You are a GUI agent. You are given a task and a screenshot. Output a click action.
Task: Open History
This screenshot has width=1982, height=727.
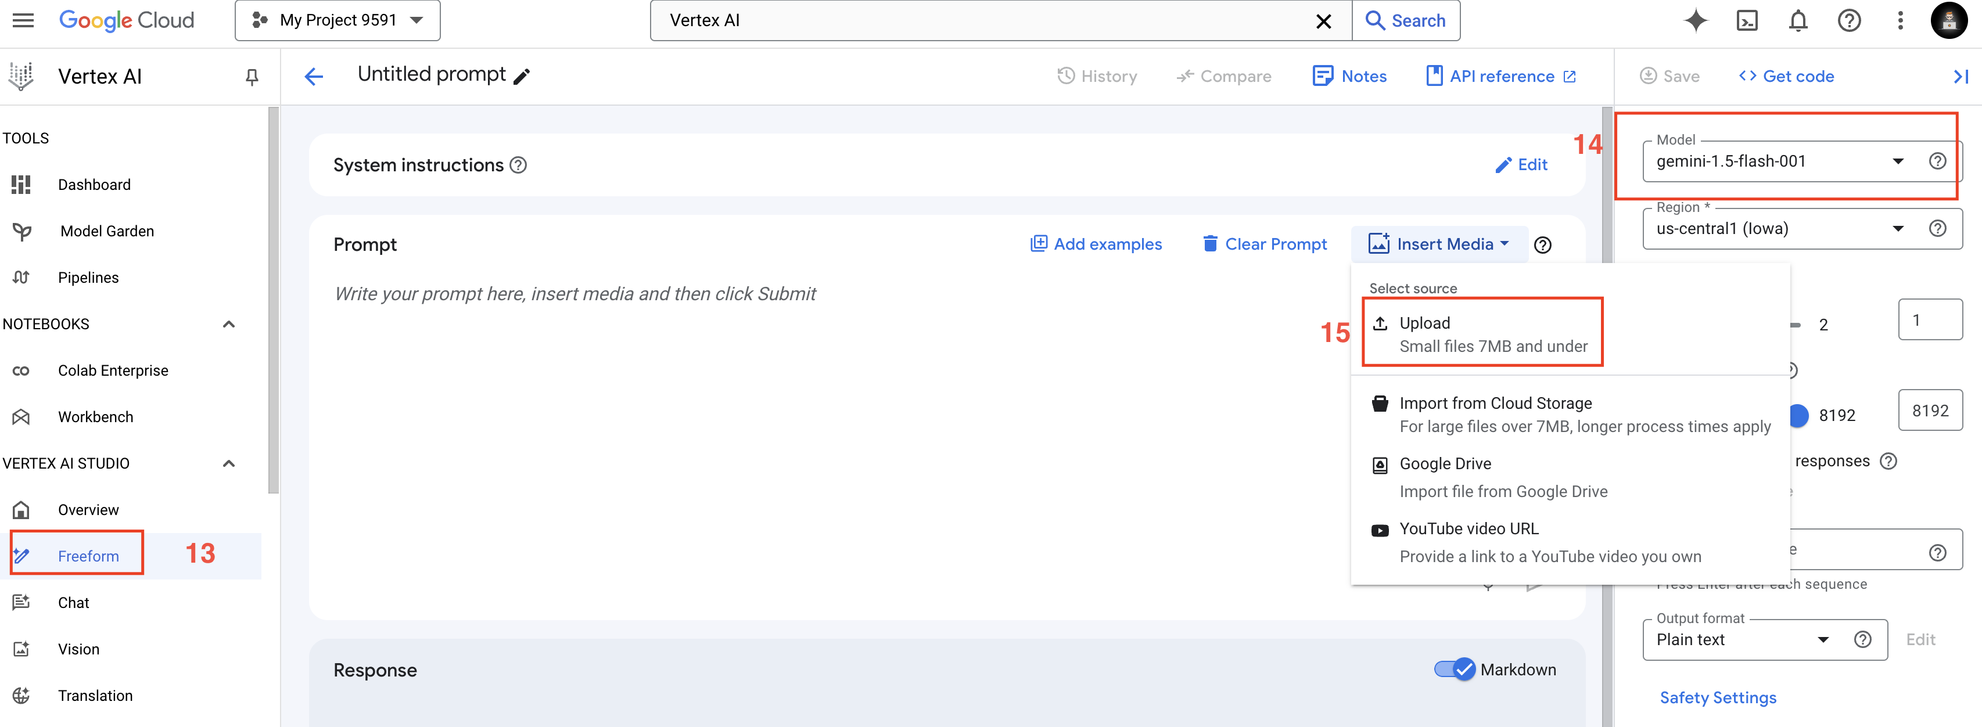point(1097,76)
